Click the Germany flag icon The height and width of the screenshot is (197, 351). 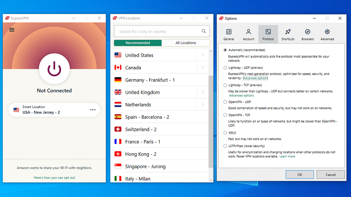(x=118, y=80)
